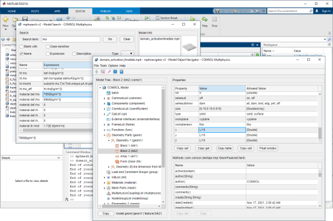Viewport: 333px width, 221px height.
Task: Click the Float window button
Action: tap(268, 148)
